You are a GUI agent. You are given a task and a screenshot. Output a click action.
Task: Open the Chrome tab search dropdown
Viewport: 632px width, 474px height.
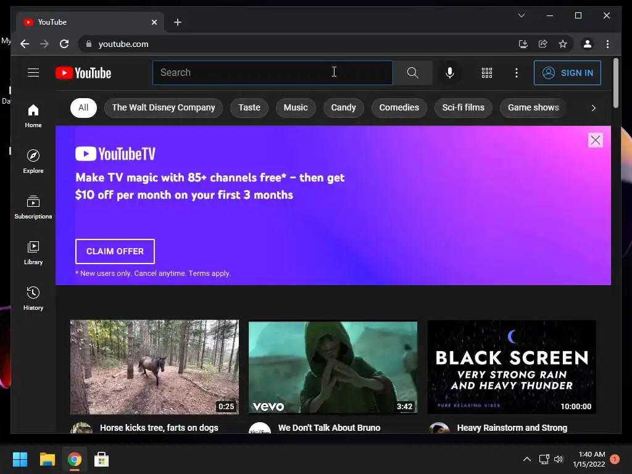coord(522,15)
